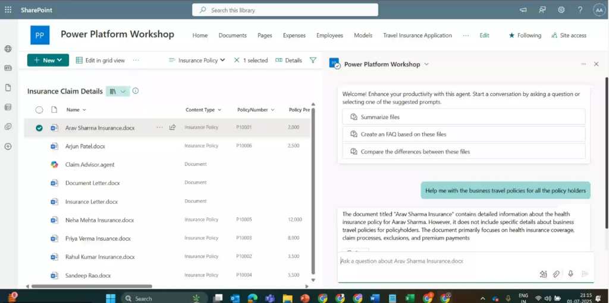Click the horizontal scrollbar under file list
Viewport: 609px width, 303px height.
click(92, 286)
